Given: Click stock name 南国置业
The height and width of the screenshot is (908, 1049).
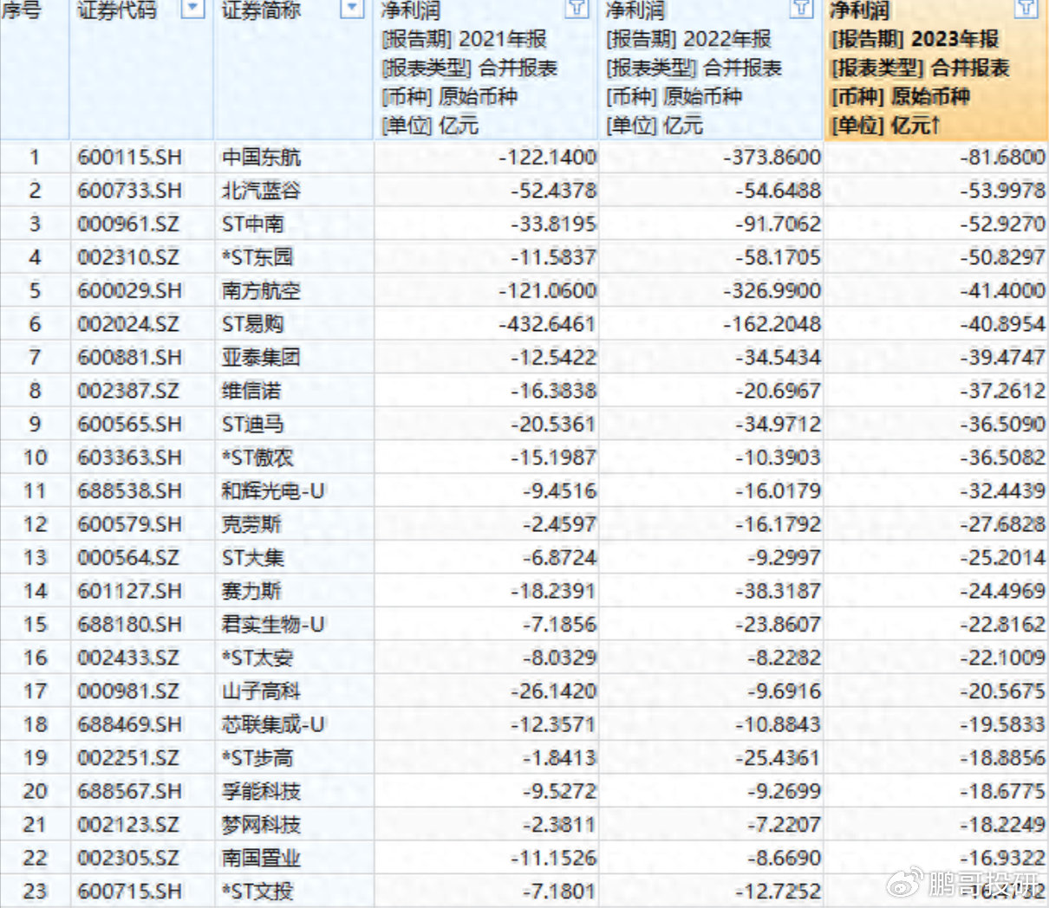Looking at the screenshot, I should [261, 858].
